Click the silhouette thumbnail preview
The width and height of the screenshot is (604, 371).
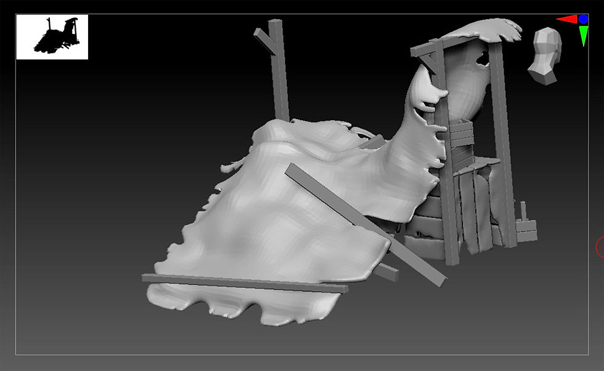click(52, 37)
